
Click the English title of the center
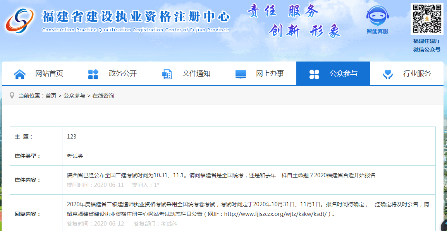[136, 30]
